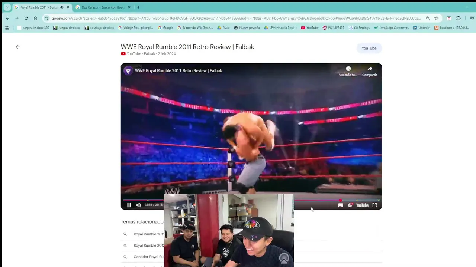Open media controls toolbar icon
This screenshot has height=267, width=476.
click(472, 18)
